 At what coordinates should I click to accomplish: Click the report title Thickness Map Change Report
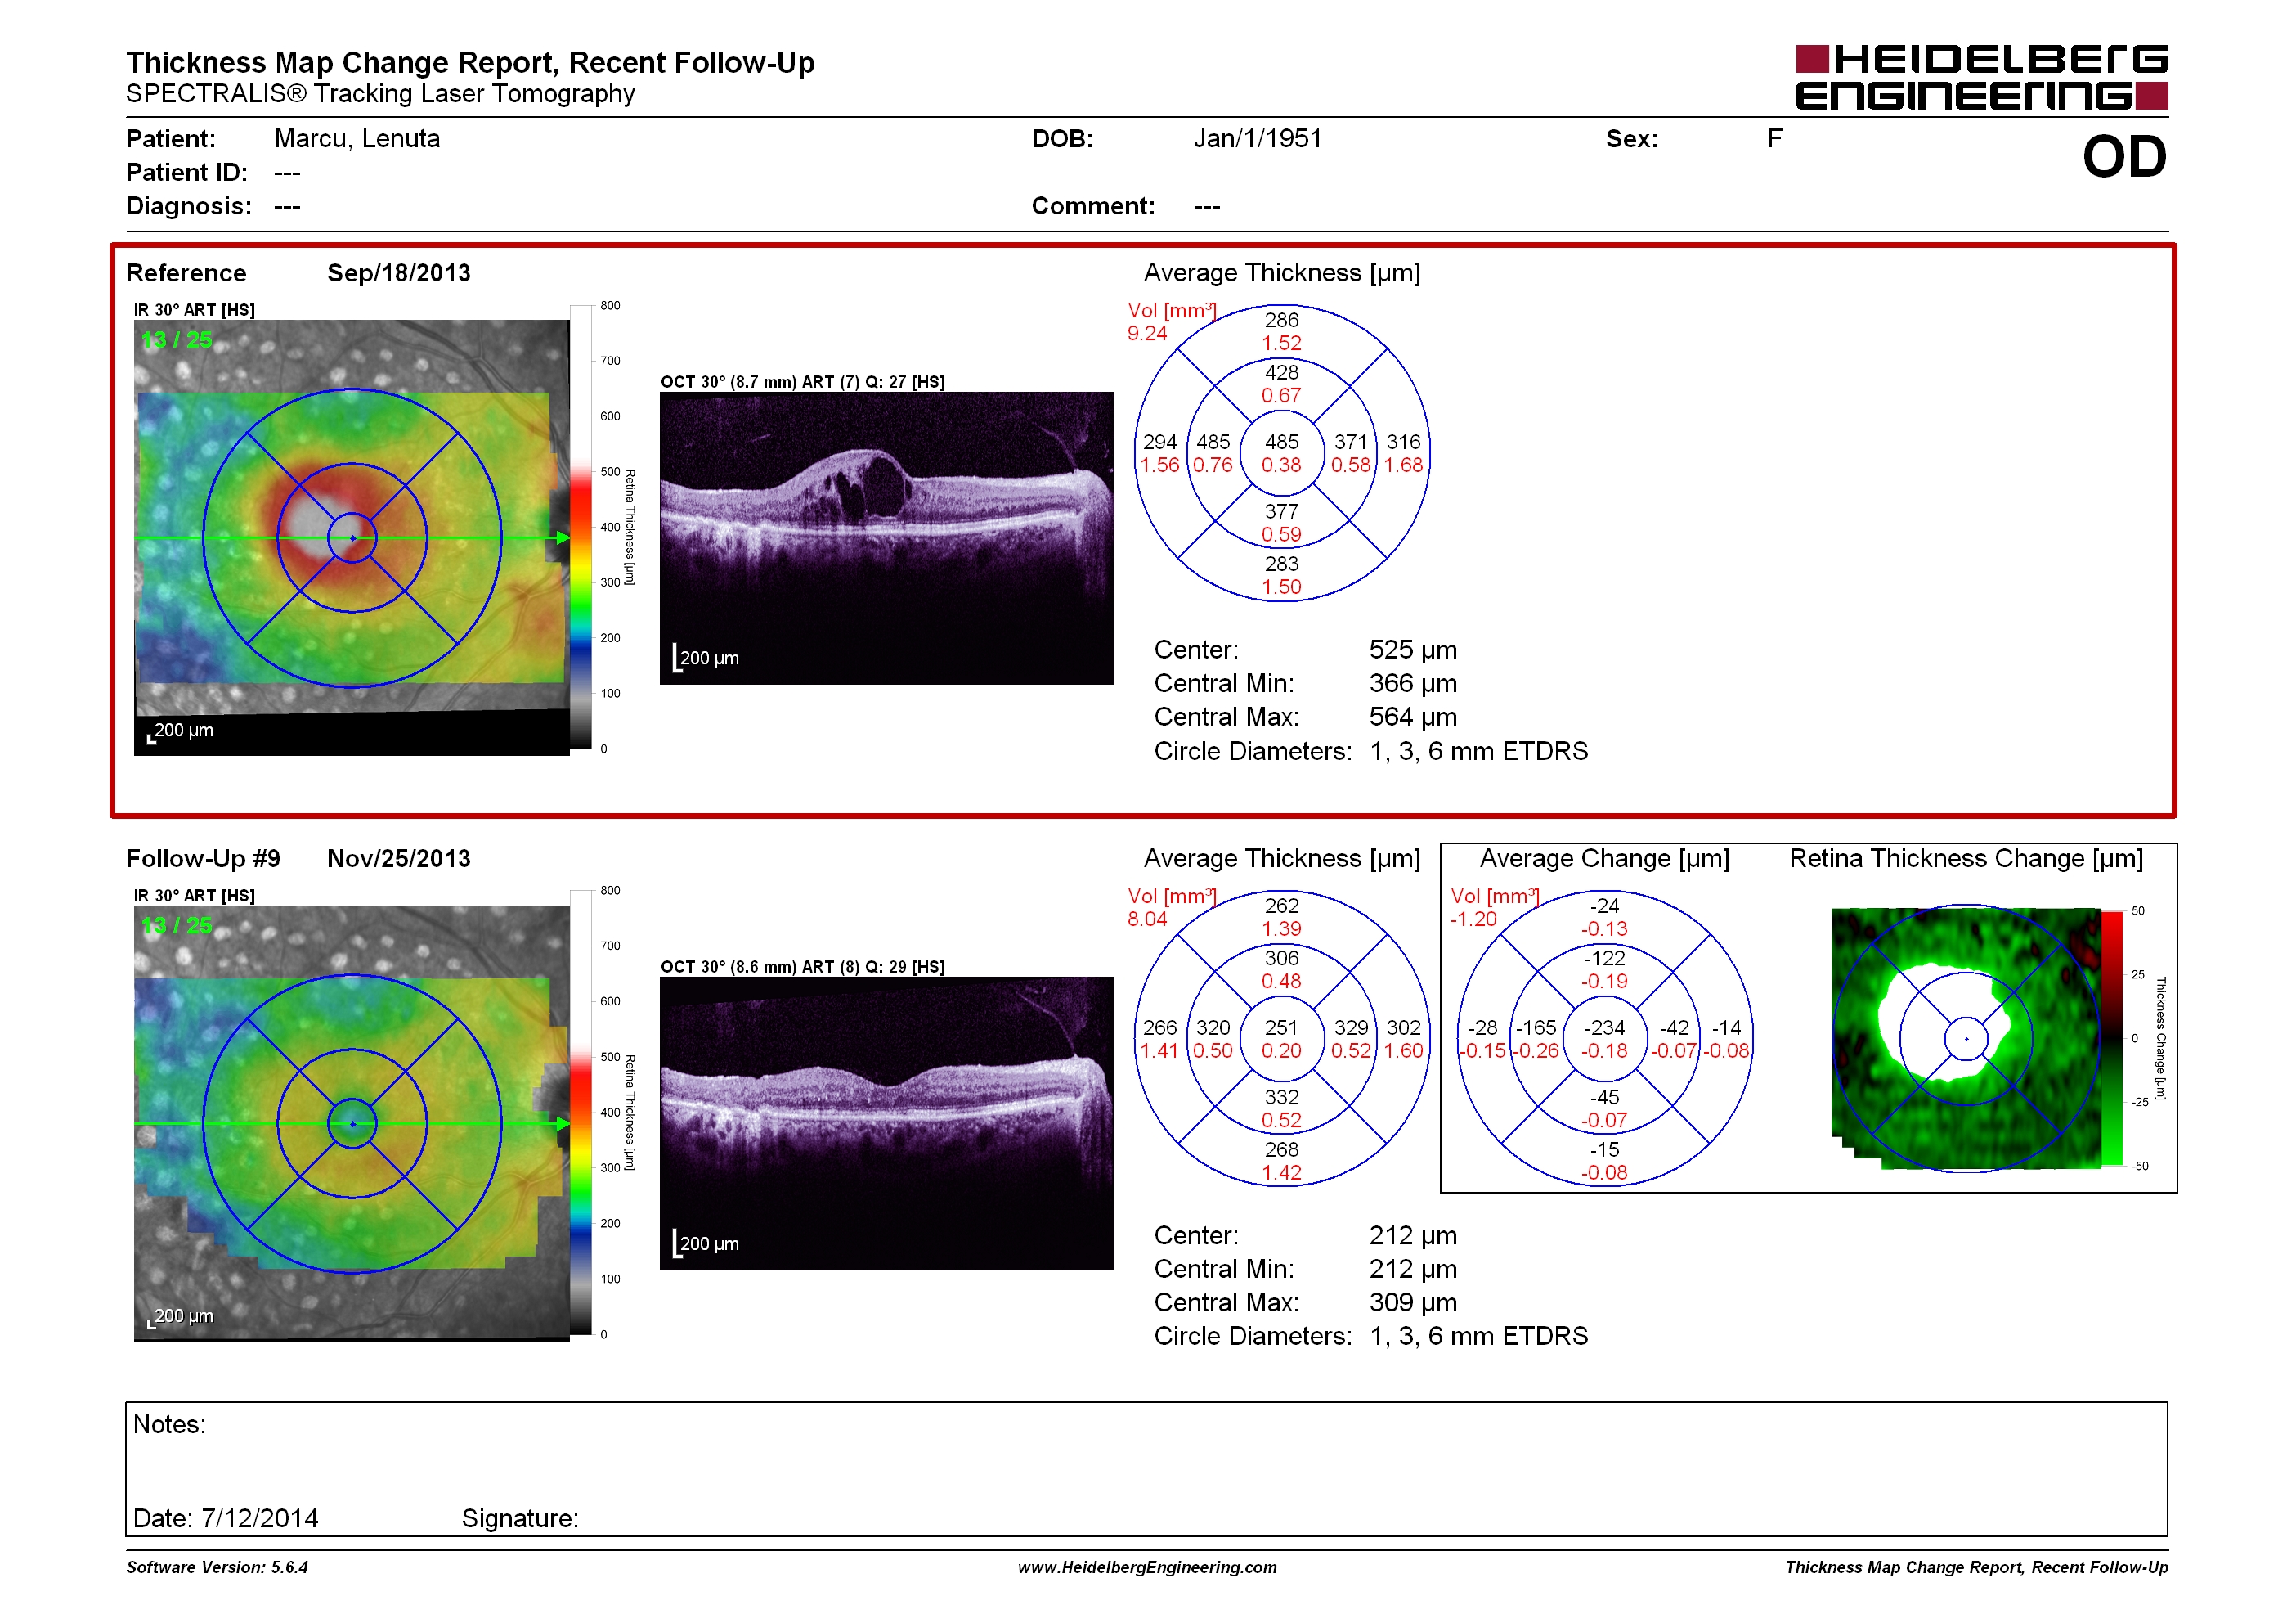[x=470, y=62]
